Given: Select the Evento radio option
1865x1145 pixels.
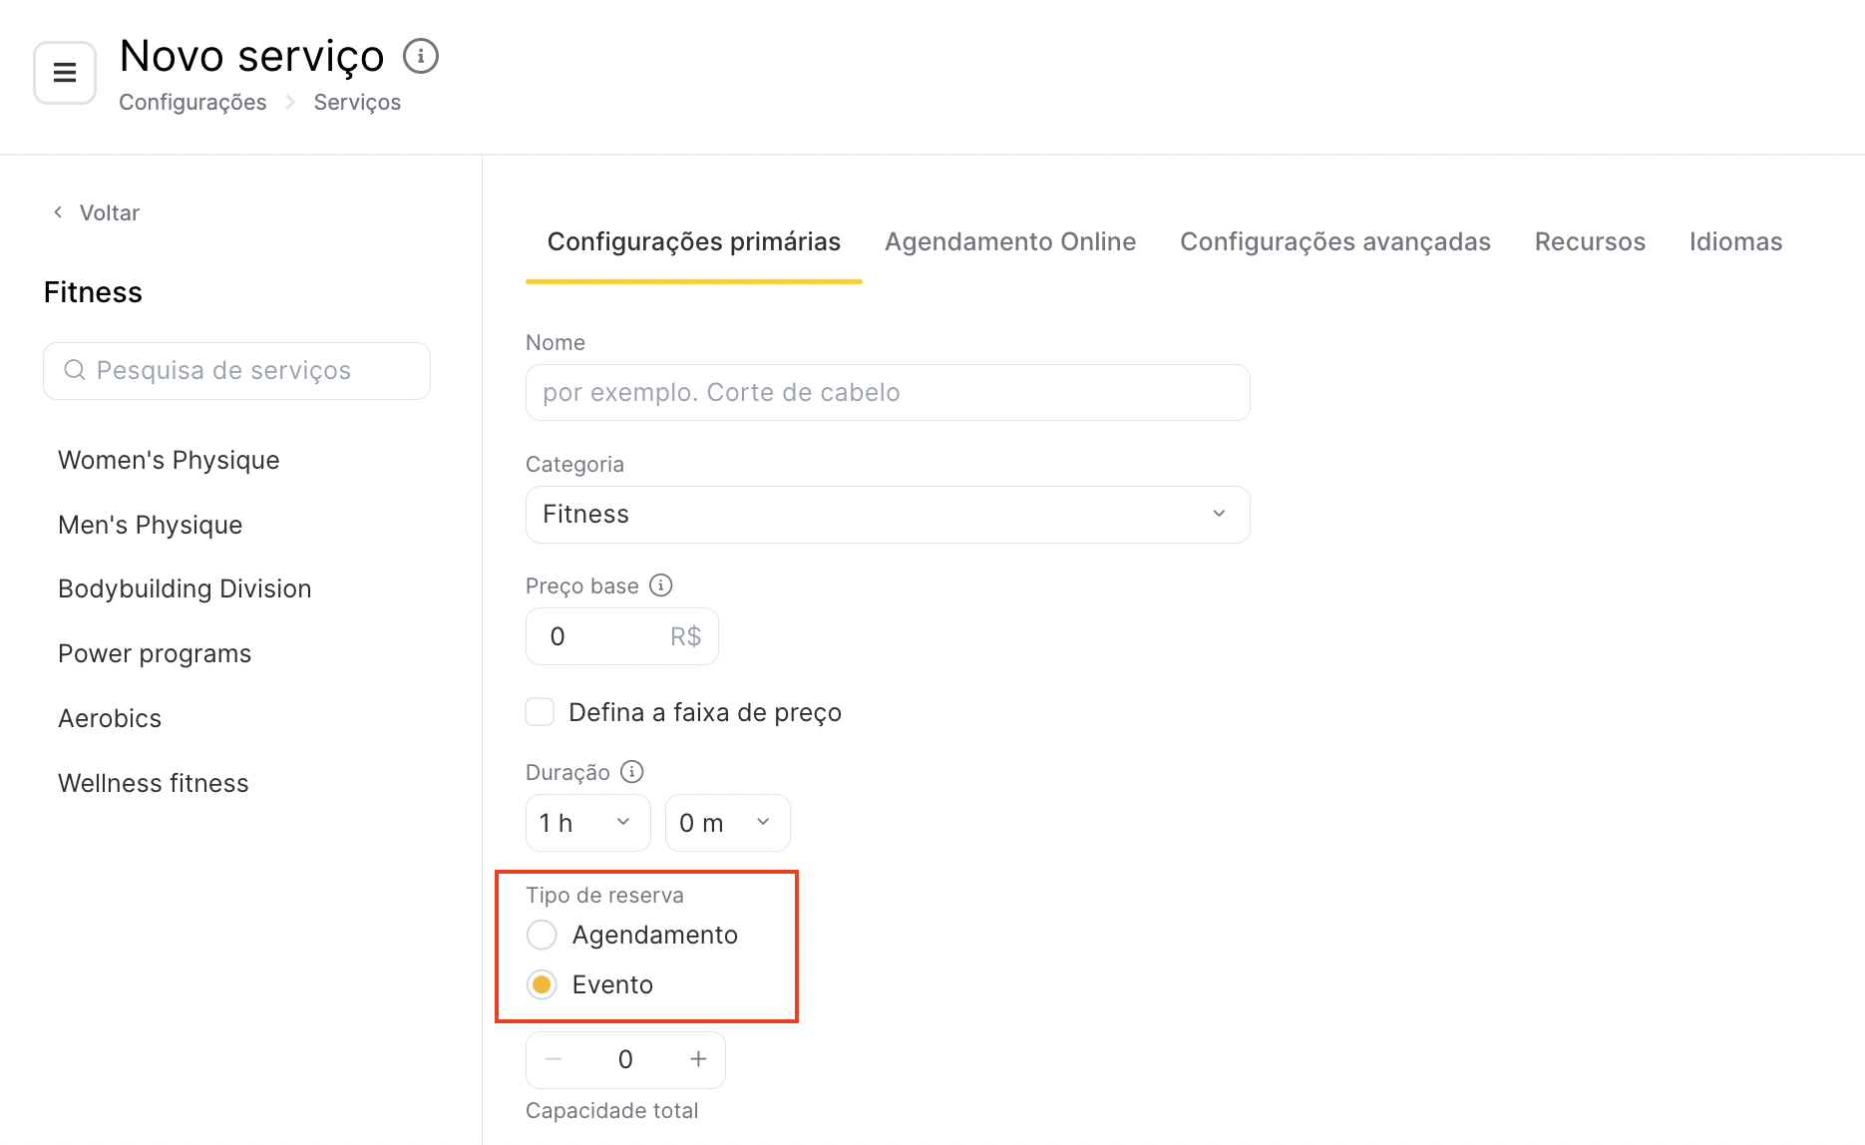Looking at the screenshot, I should click(x=542, y=984).
